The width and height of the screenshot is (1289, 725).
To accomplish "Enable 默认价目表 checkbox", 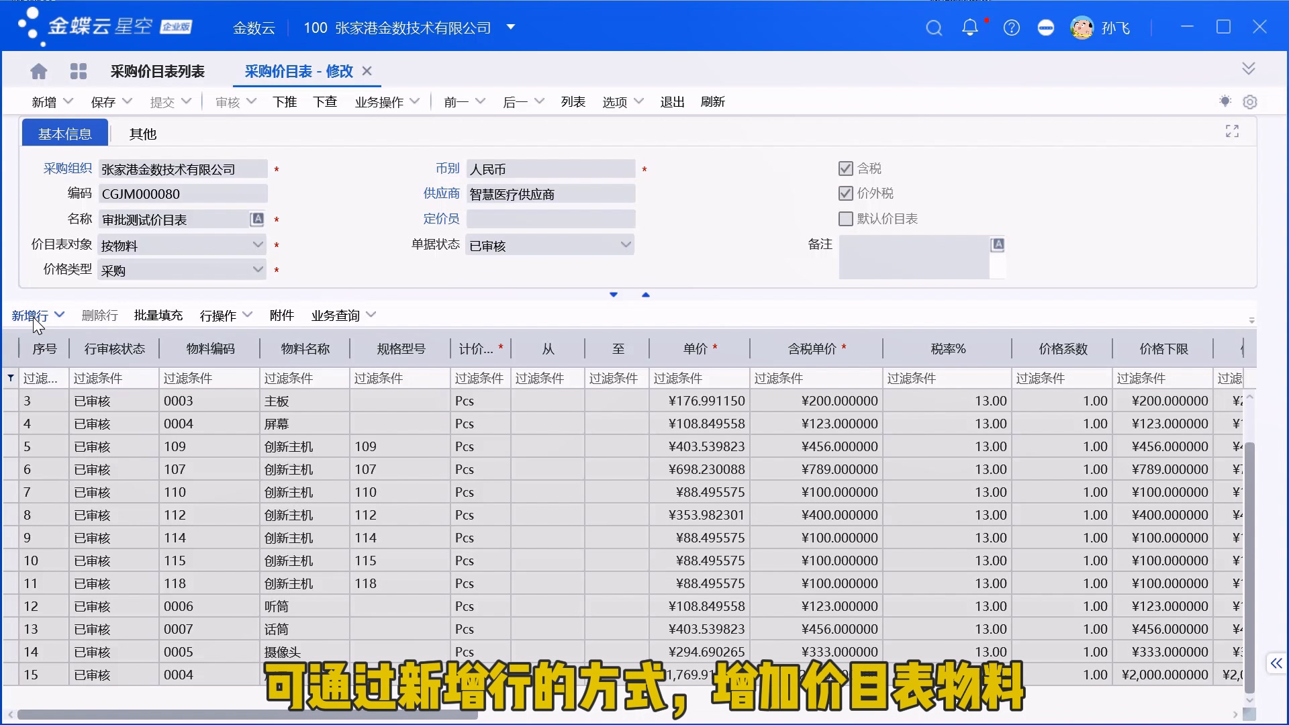I will [x=846, y=219].
